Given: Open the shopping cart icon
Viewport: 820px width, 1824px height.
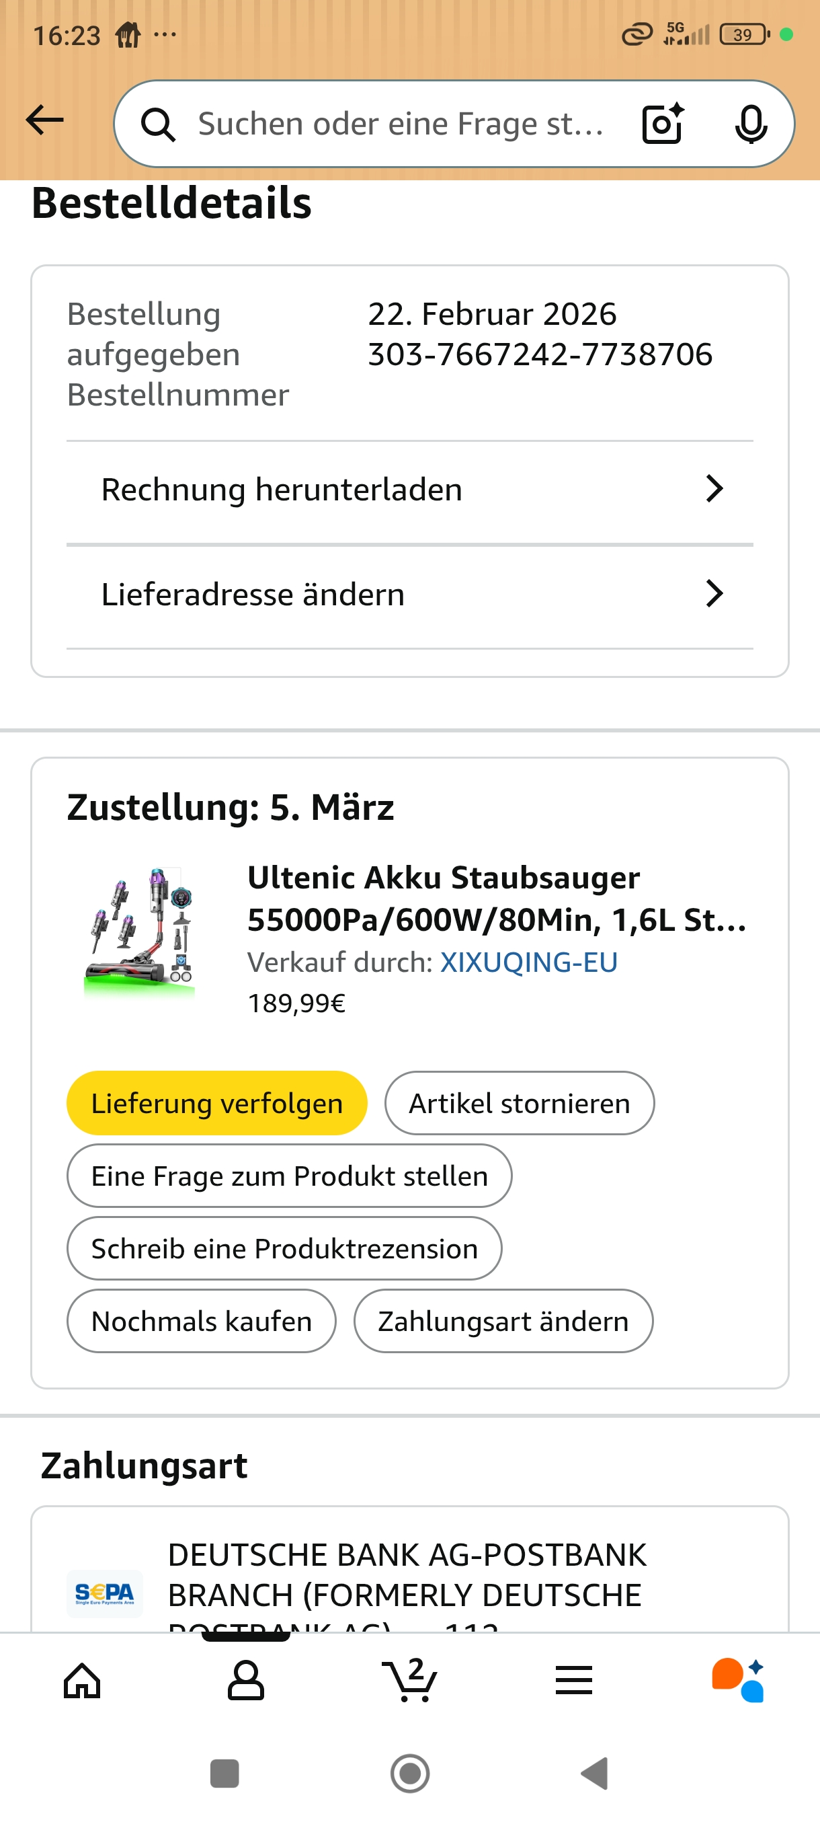Looking at the screenshot, I should tap(409, 1680).
